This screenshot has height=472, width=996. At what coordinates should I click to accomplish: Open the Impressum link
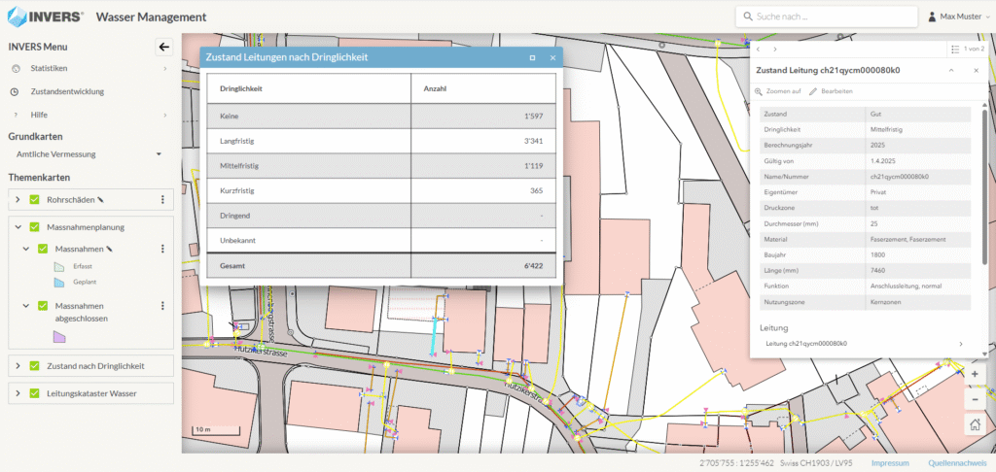point(889,463)
